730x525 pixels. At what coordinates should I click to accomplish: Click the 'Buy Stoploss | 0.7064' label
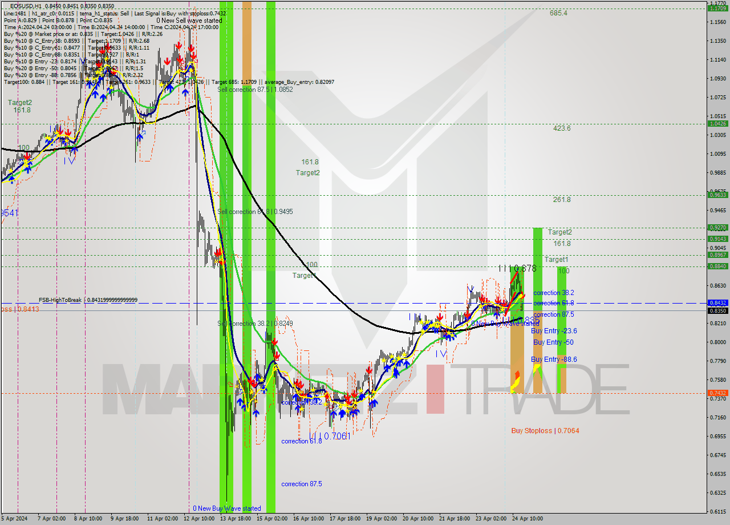tap(545, 431)
